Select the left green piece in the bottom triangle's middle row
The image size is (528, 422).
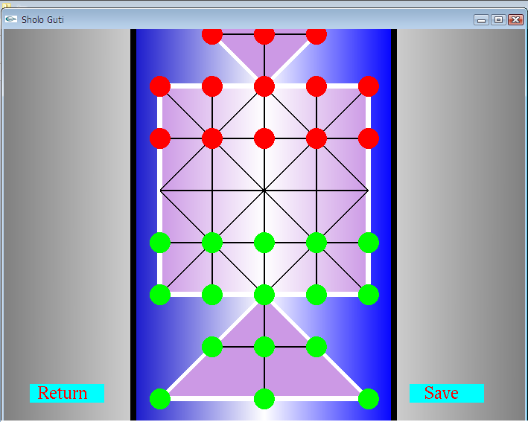click(212, 347)
